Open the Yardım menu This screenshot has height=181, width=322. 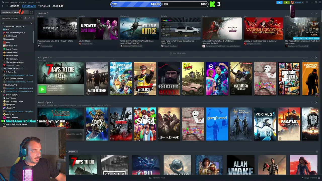[x=38, y=2]
